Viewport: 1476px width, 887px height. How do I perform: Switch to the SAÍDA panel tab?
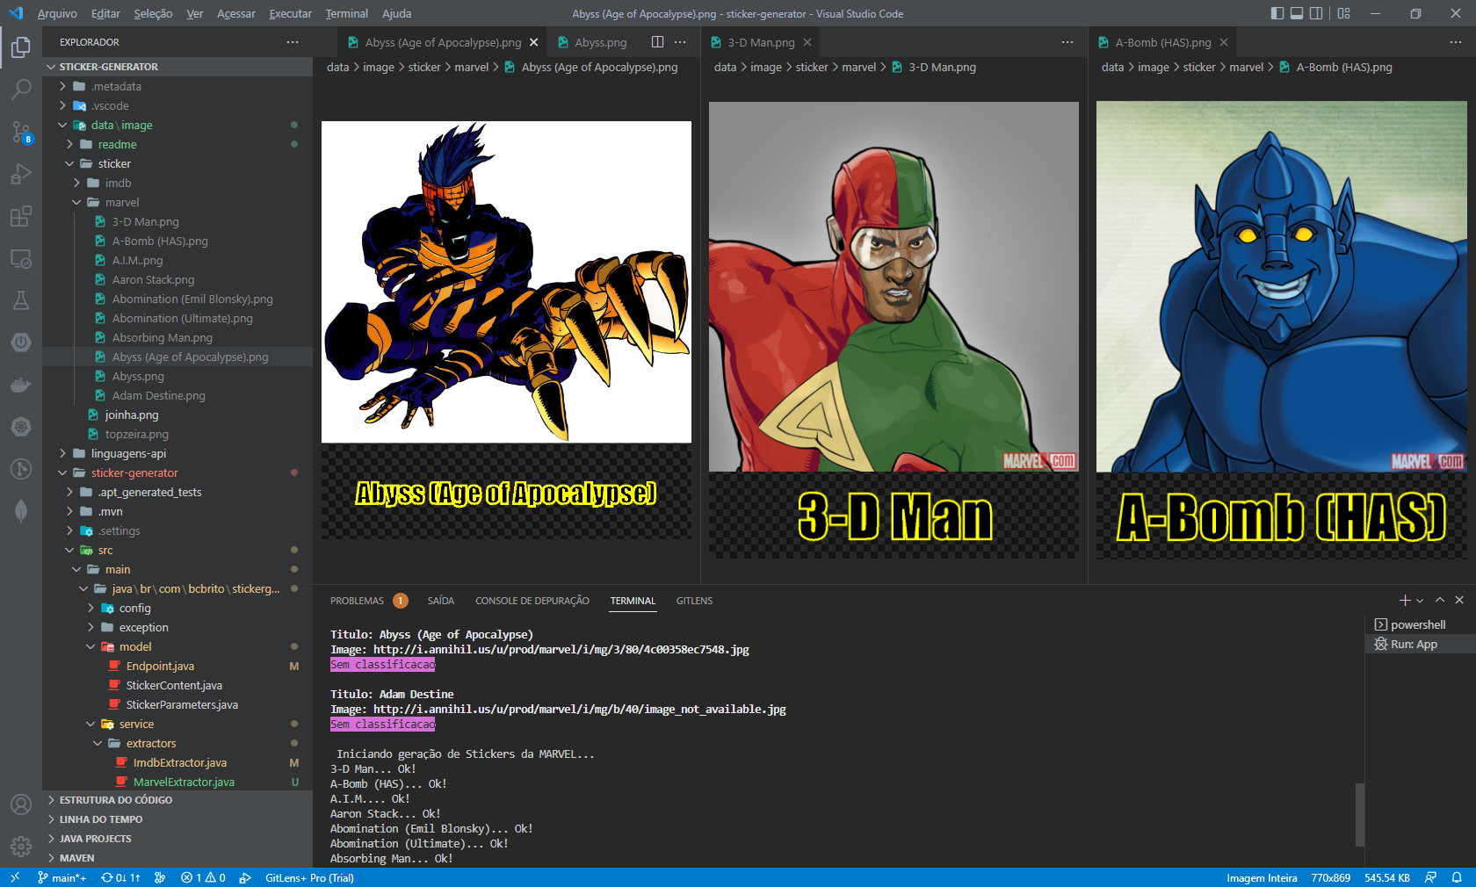pos(441,601)
